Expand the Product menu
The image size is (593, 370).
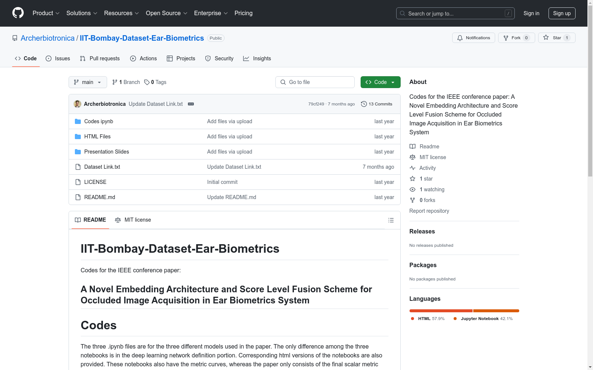(x=46, y=13)
